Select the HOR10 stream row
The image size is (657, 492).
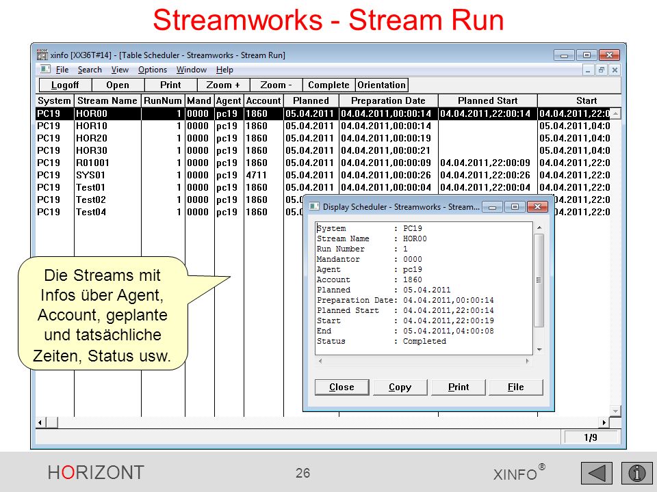tap(323, 126)
